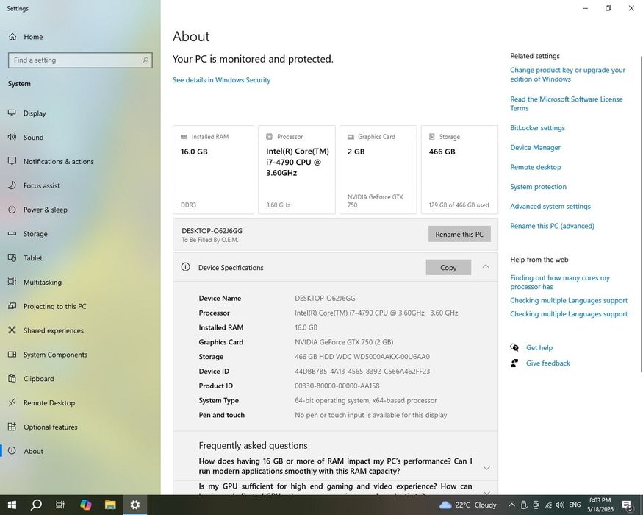Click the Processor info card
Image resolution: width=643 pixels, height=515 pixels.
[x=296, y=170]
